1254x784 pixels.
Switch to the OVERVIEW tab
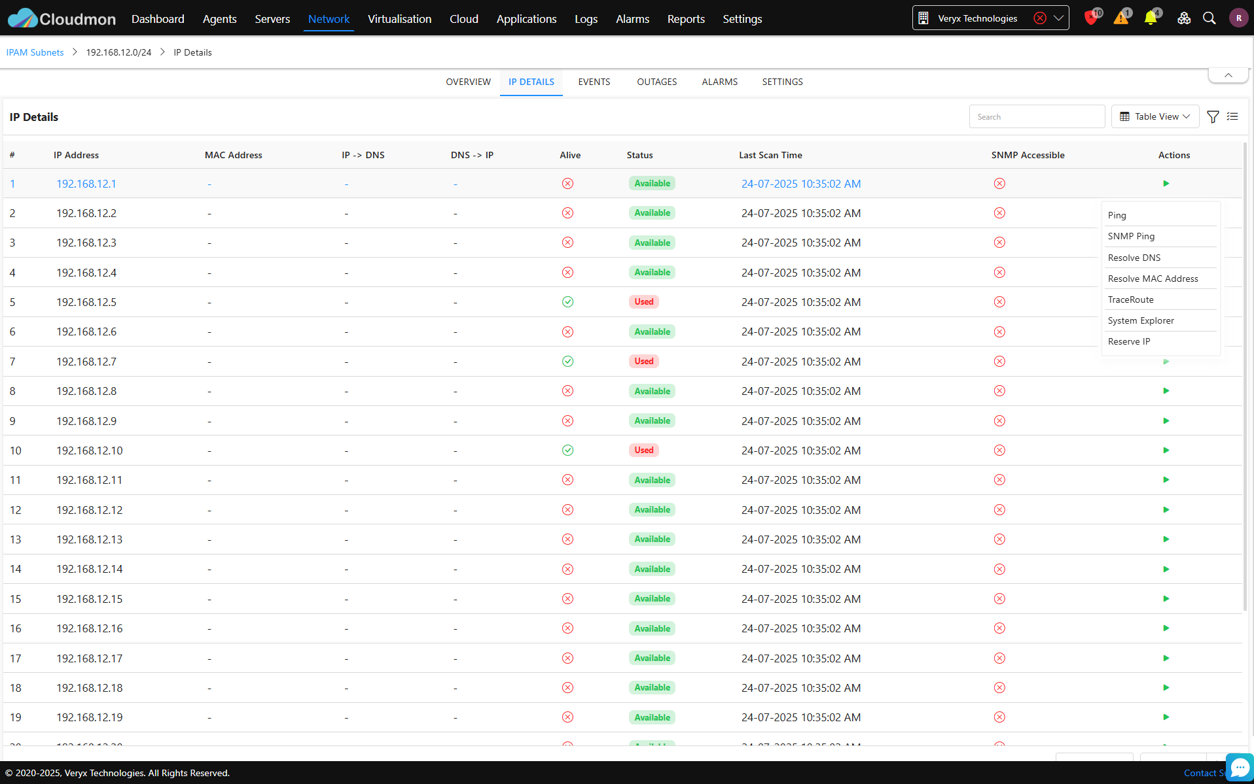point(468,82)
